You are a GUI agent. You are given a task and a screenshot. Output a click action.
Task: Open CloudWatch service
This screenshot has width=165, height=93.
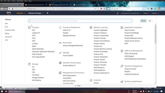(x=67, y=78)
